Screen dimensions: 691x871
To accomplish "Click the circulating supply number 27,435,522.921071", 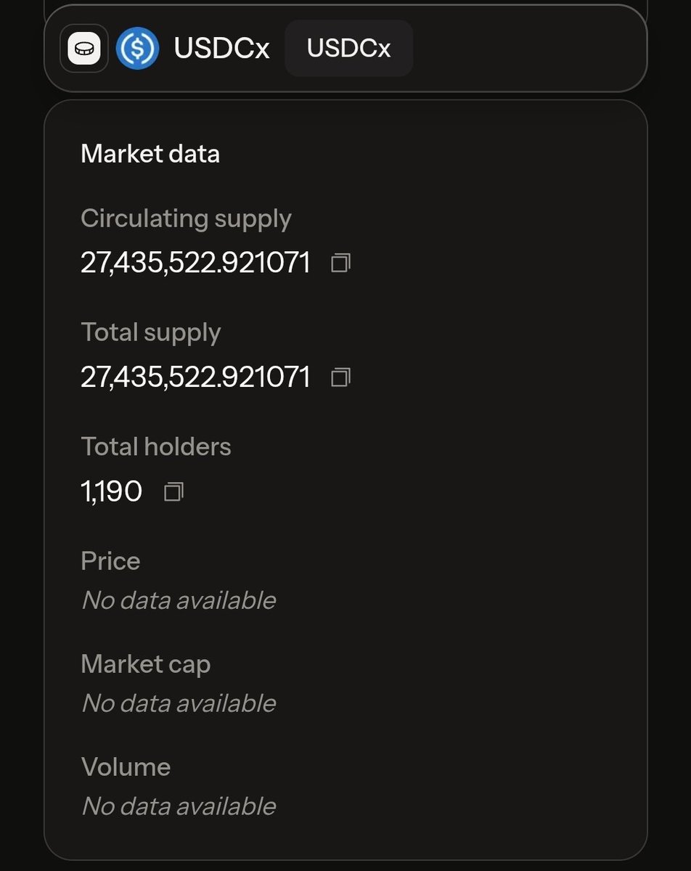I will (195, 263).
